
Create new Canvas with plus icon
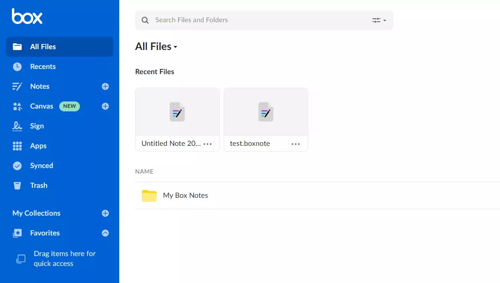105,106
